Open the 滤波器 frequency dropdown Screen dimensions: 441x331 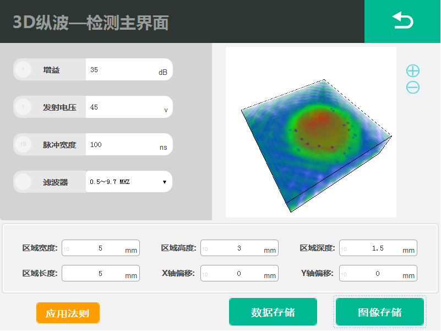128,182
